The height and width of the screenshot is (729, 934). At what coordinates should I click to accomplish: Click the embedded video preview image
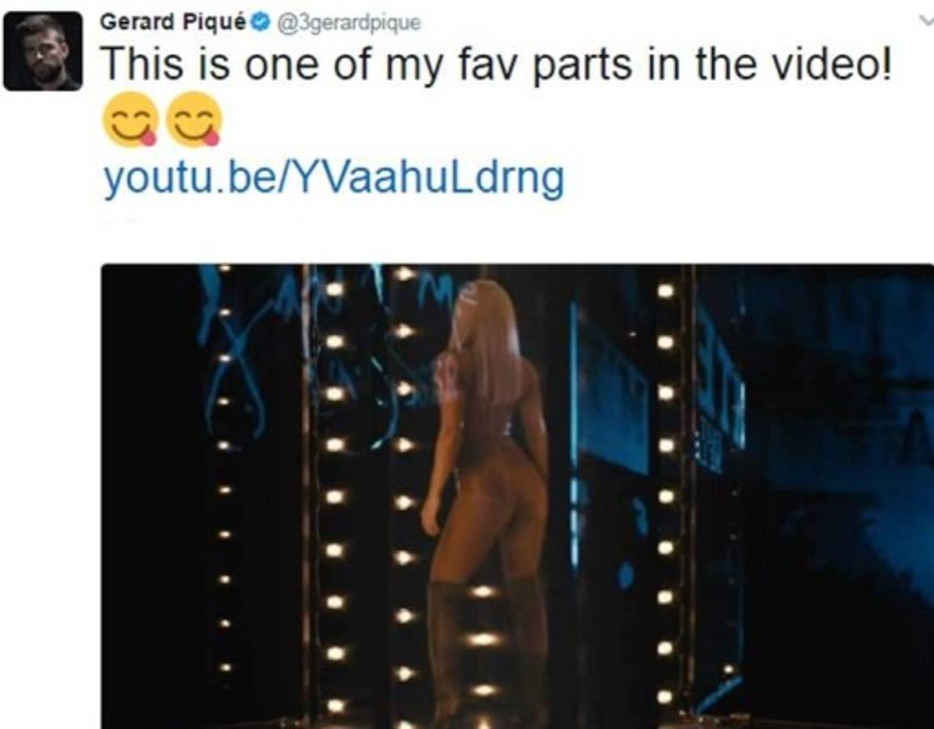click(517, 496)
